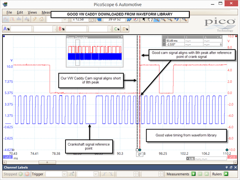Open the Views menu
240x180 pixels.
click(x=32, y=12)
